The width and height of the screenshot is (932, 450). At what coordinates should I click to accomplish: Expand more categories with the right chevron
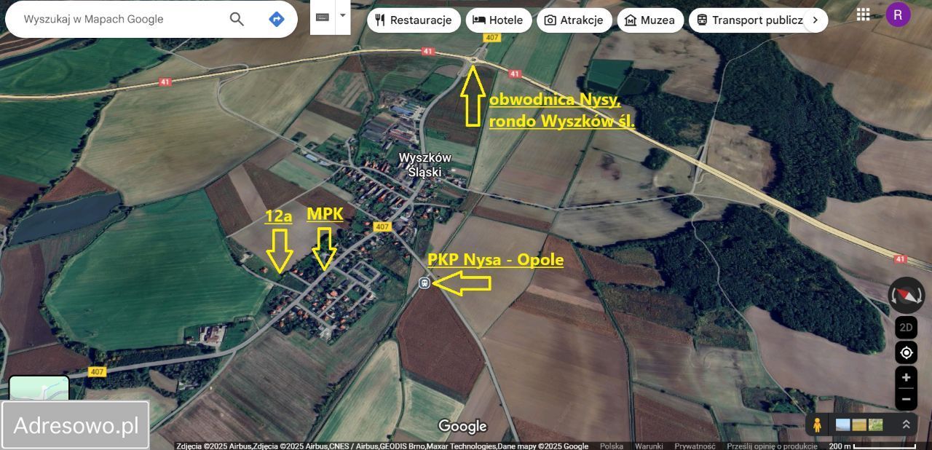815,20
